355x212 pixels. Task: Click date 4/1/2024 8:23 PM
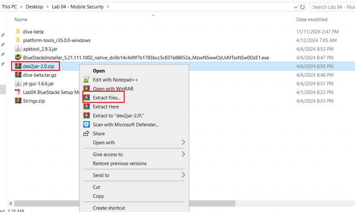point(315,93)
